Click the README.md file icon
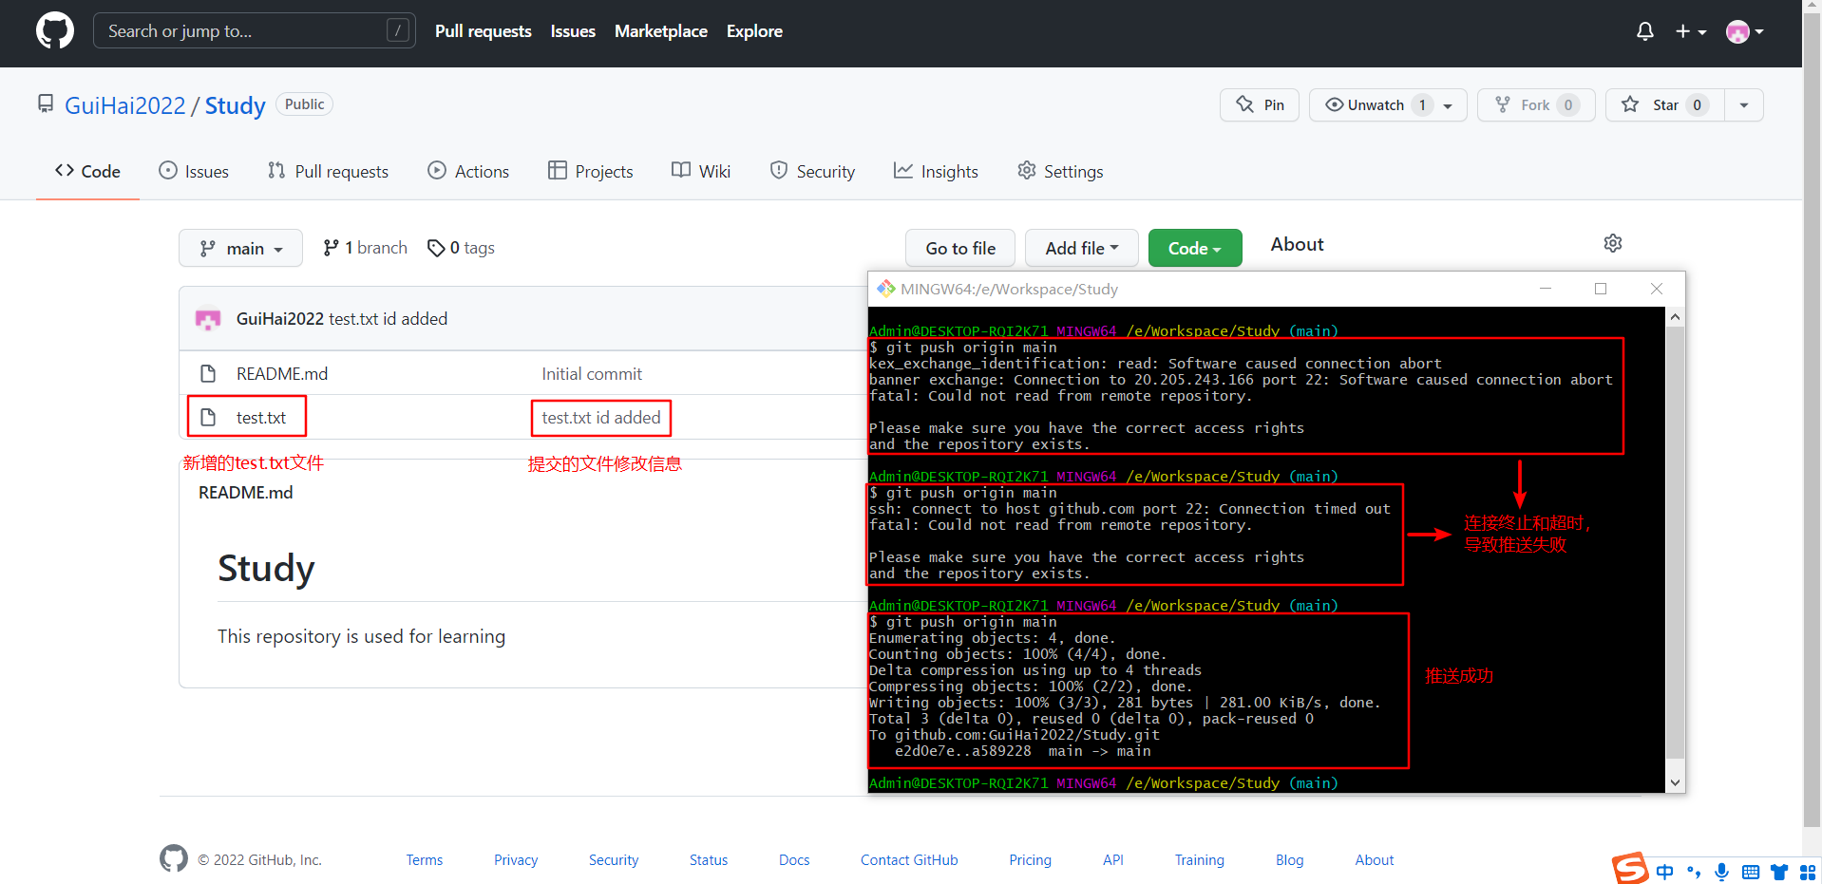The image size is (1822, 884). point(208,373)
